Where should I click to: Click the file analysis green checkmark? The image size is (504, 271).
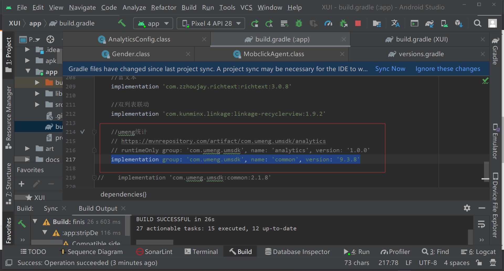485,81
